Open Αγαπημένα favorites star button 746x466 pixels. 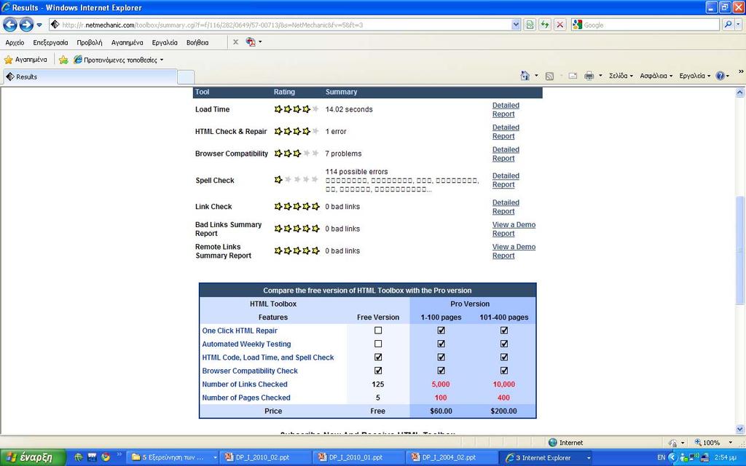tap(25, 60)
